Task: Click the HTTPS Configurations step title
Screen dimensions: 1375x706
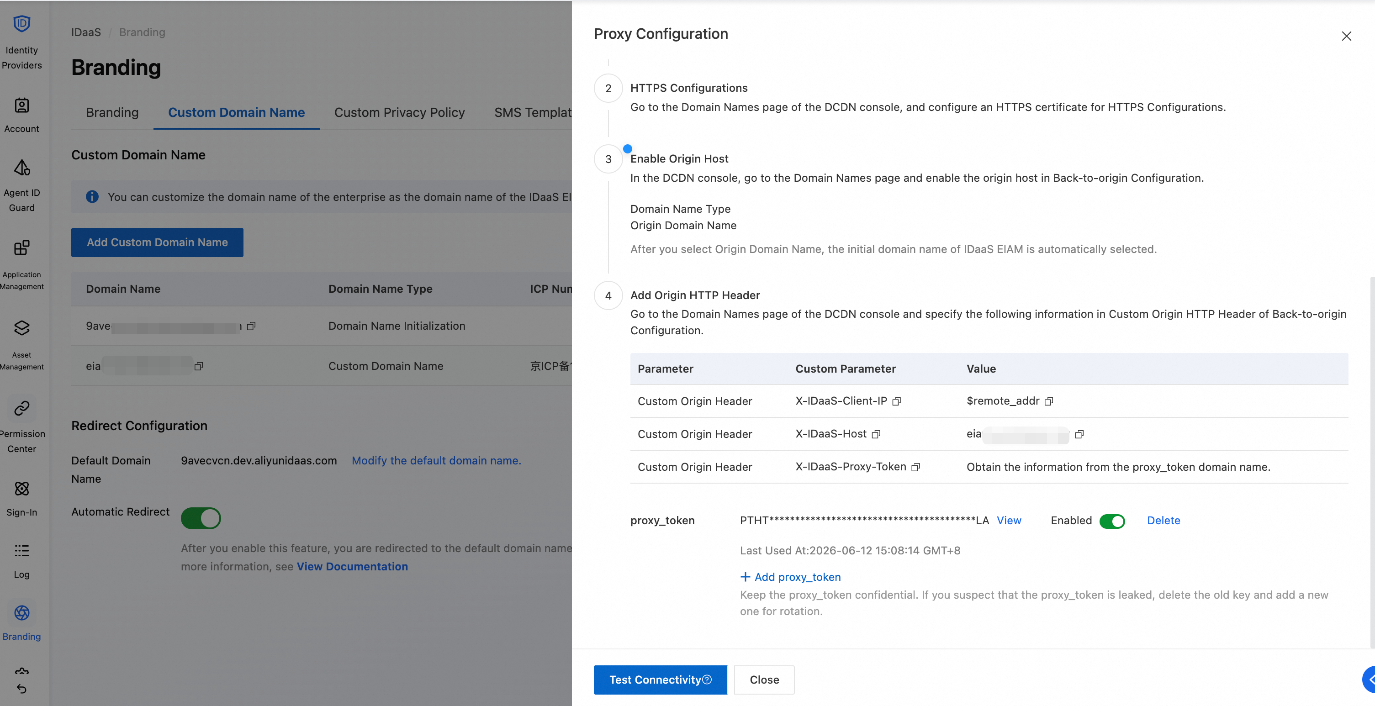Action: coord(689,88)
